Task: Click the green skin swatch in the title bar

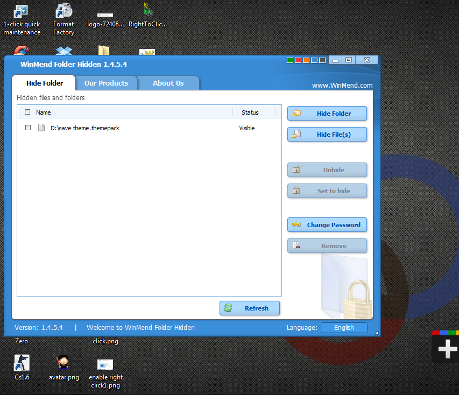Action: [289, 60]
